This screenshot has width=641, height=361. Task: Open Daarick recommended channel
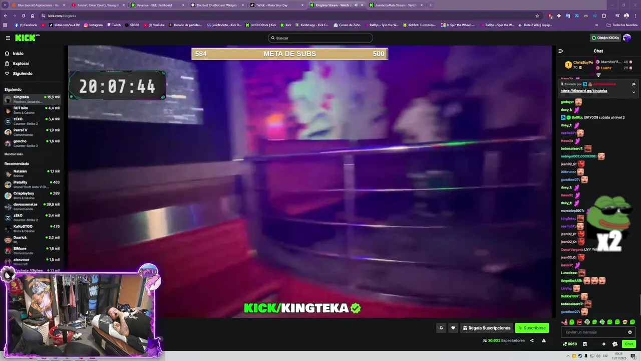[32, 239]
